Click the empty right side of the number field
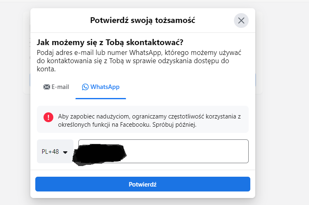 pyautogui.click(x=205, y=151)
